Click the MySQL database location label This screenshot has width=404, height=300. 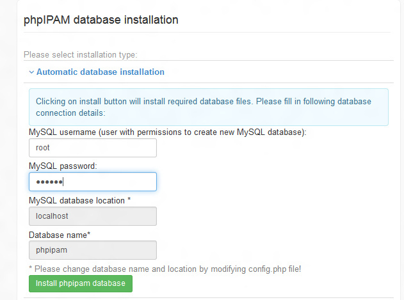(x=77, y=201)
